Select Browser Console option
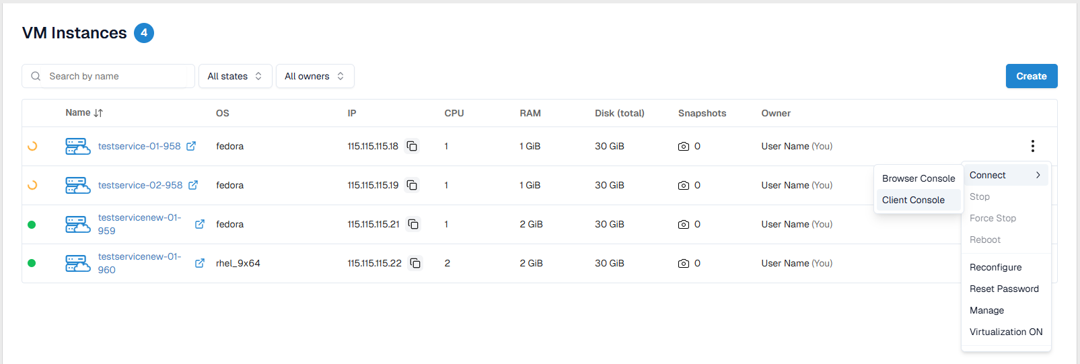1080x364 pixels. (918, 178)
